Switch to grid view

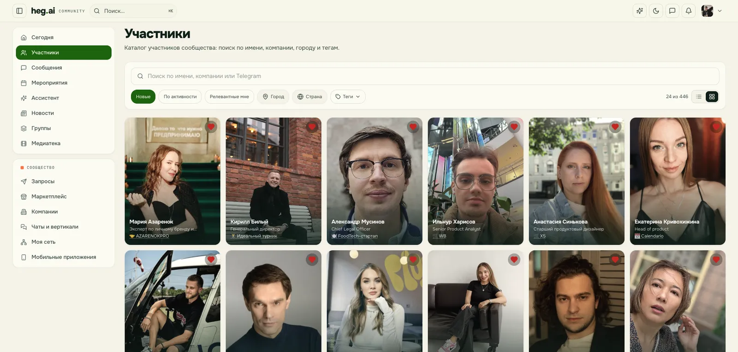712,97
